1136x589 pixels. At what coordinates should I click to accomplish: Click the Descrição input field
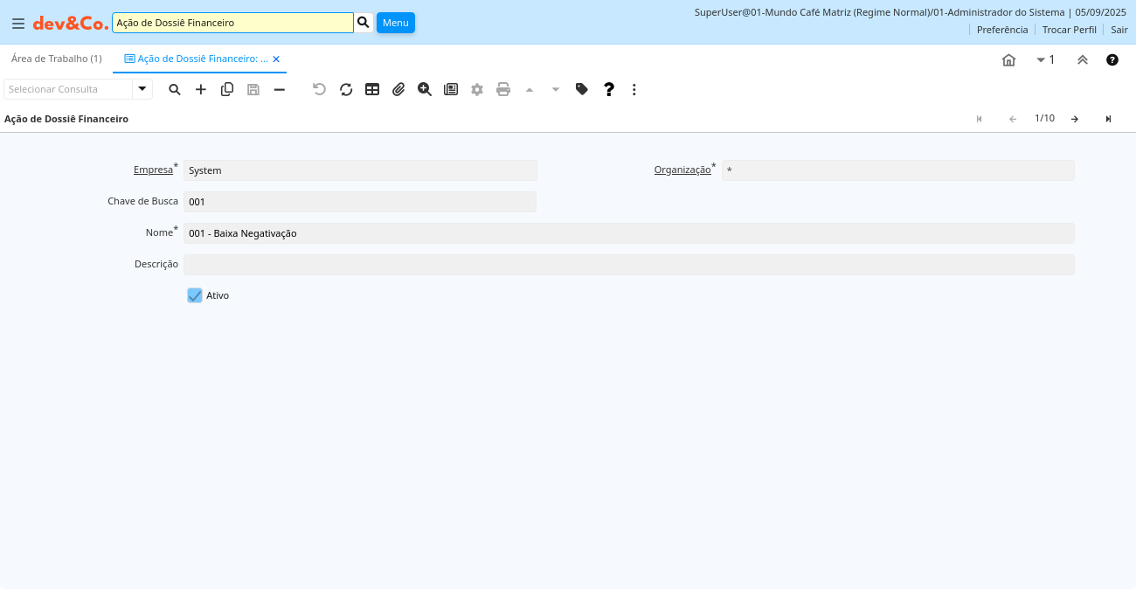click(628, 265)
